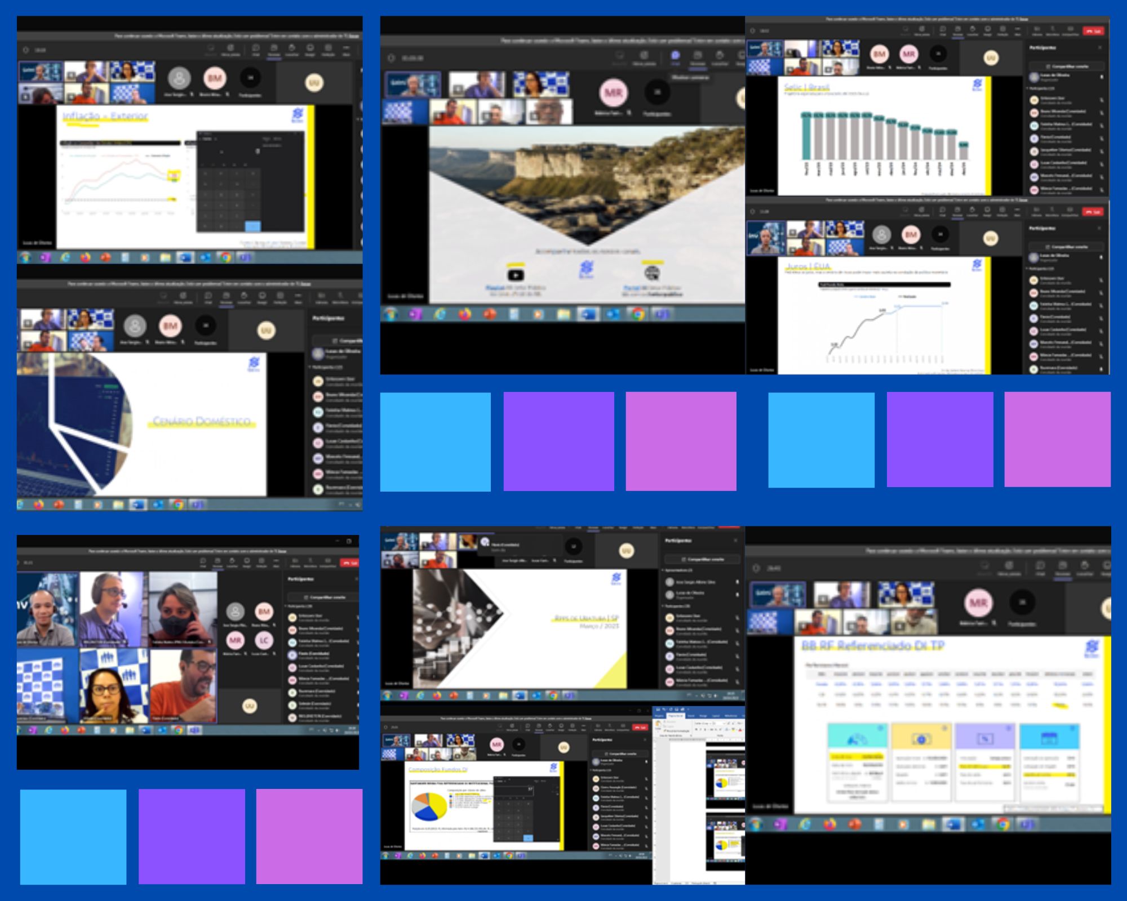Open the More options menu in the gallery-view meeting
Screen dimensions: 1127x901
point(276,562)
